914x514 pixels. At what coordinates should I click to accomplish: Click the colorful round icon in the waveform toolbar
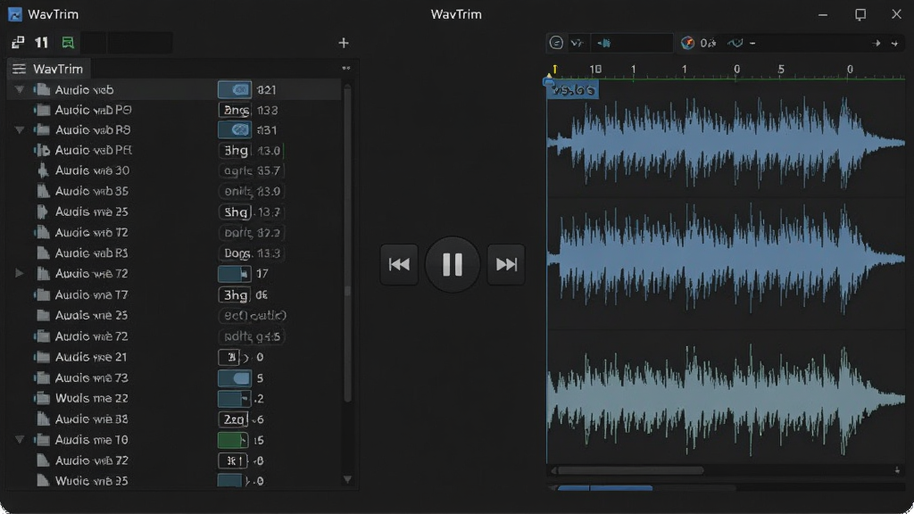(688, 43)
